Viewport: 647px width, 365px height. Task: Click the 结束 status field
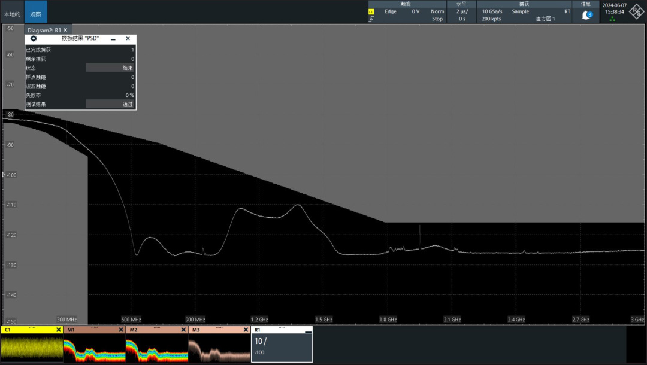[x=110, y=68]
